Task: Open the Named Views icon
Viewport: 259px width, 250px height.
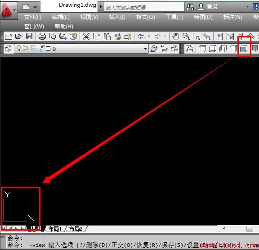Action: [189, 49]
